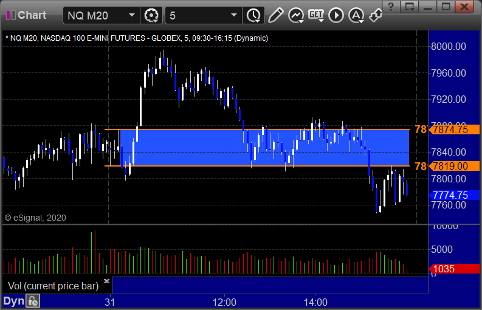Open the symbol settings gear icon

click(x=151, y=15)
